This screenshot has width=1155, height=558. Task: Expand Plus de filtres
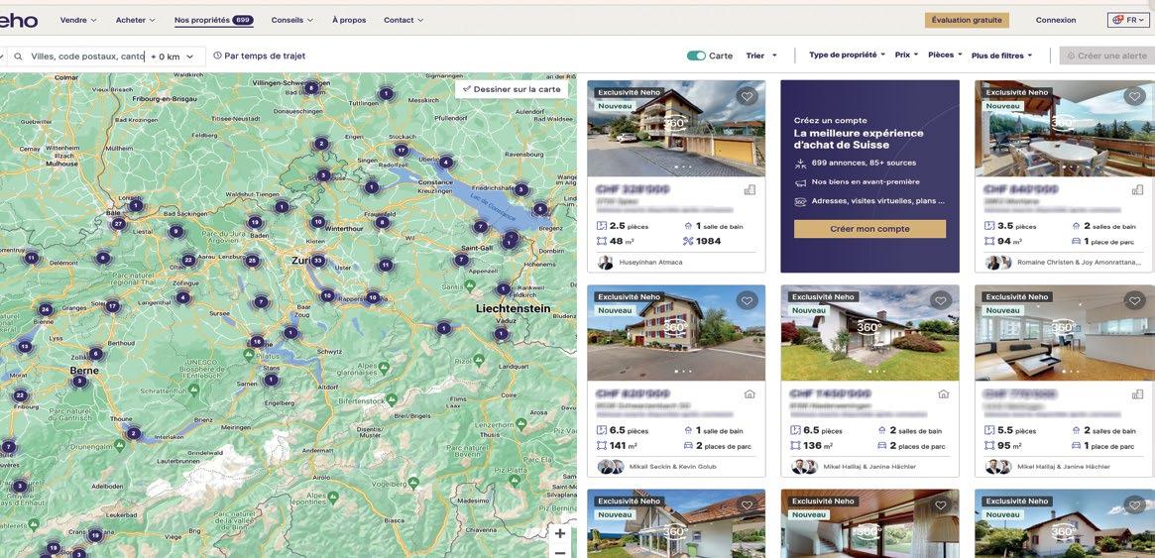(x=1001, y=56)
